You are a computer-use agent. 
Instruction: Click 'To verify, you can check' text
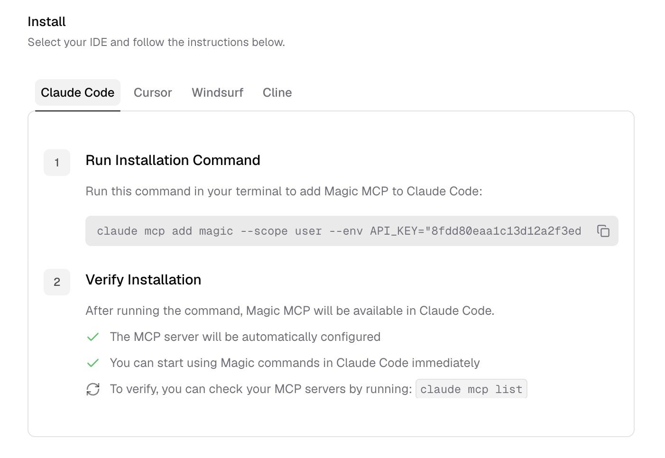261,389
